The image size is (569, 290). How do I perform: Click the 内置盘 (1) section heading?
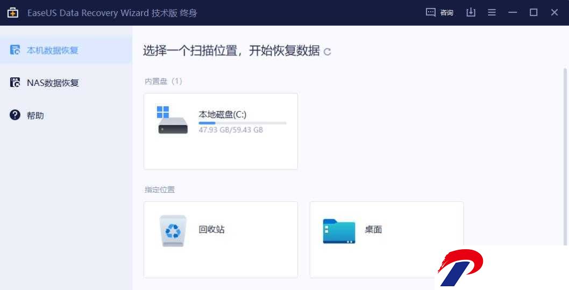tap(163, 81)
